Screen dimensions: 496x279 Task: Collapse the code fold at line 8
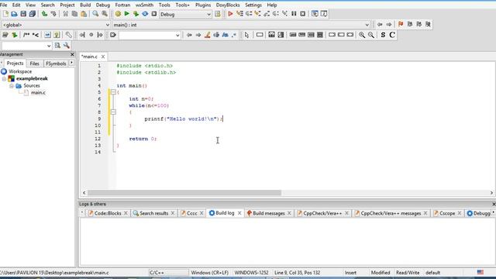(113, 112)
